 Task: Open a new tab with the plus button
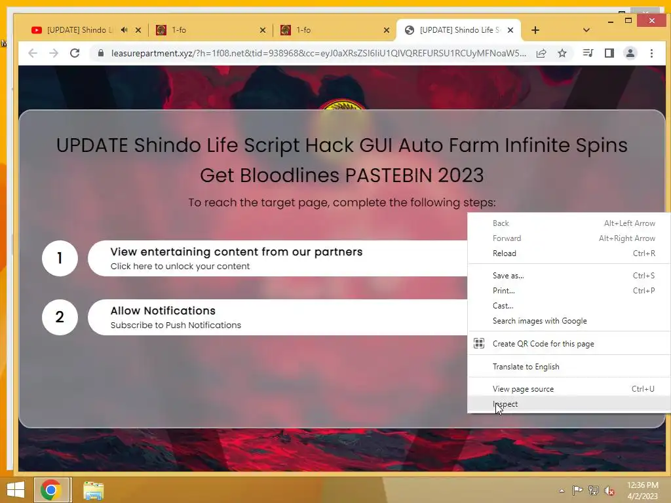coord(535,30)
